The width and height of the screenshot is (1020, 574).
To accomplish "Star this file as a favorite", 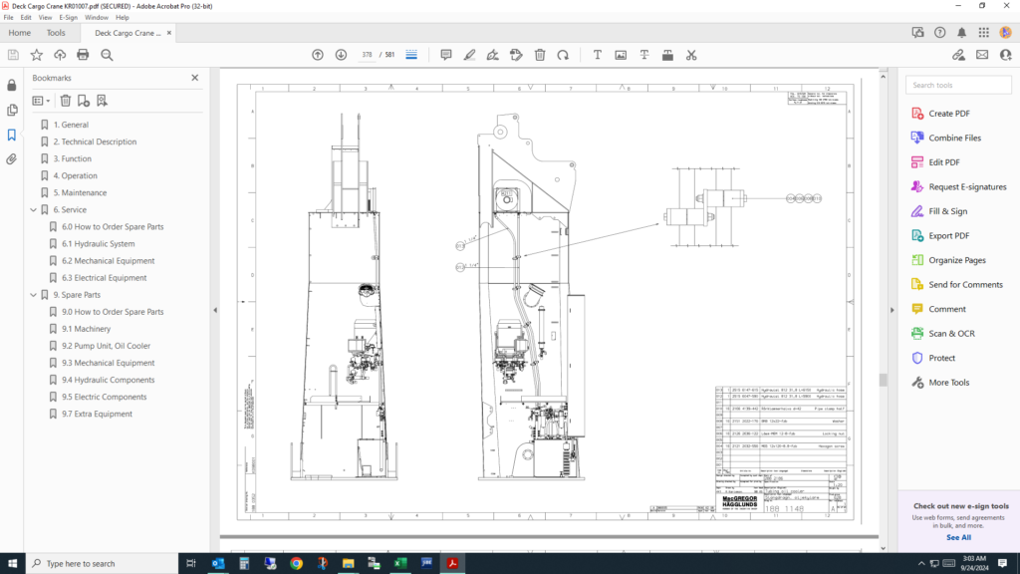I will (x=37, y=56).
